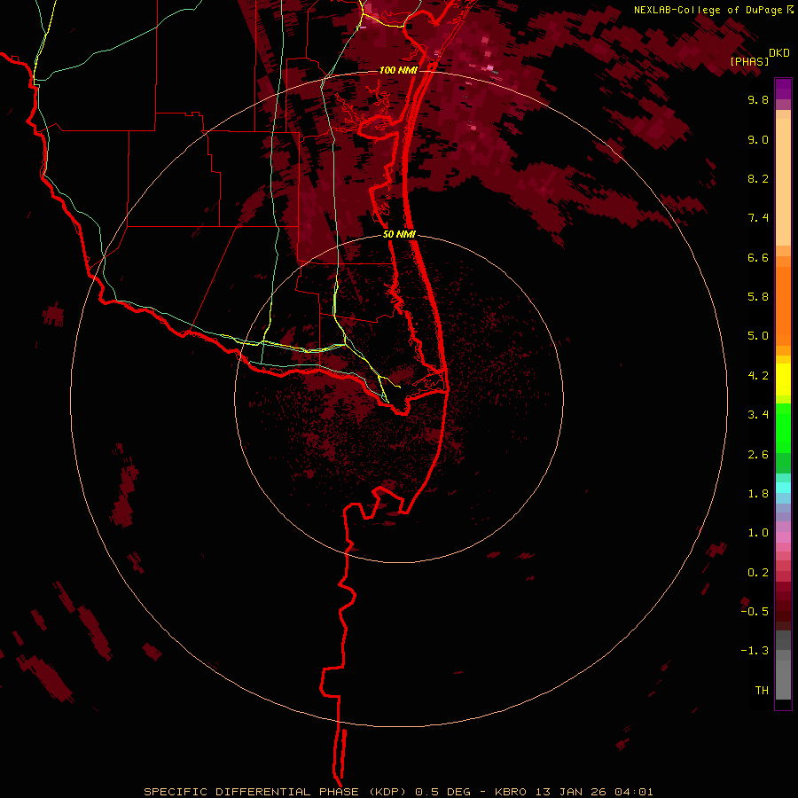798x798 pixels.
Task: Click the yellow color bar segment
Action: point(783,379)
